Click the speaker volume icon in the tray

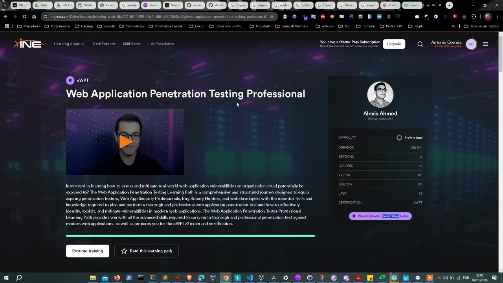point(445,278)
